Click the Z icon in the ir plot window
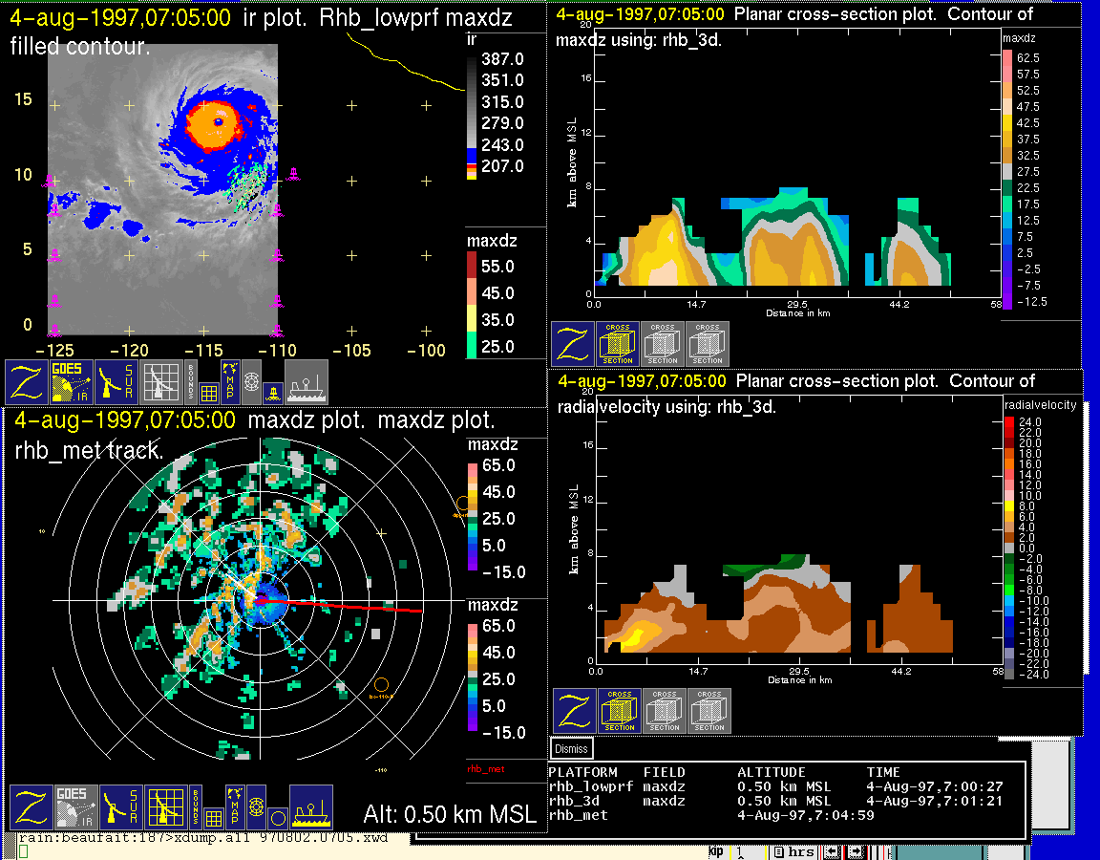 coord(27,382)
